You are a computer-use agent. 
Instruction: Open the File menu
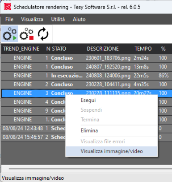coord(9,19)
